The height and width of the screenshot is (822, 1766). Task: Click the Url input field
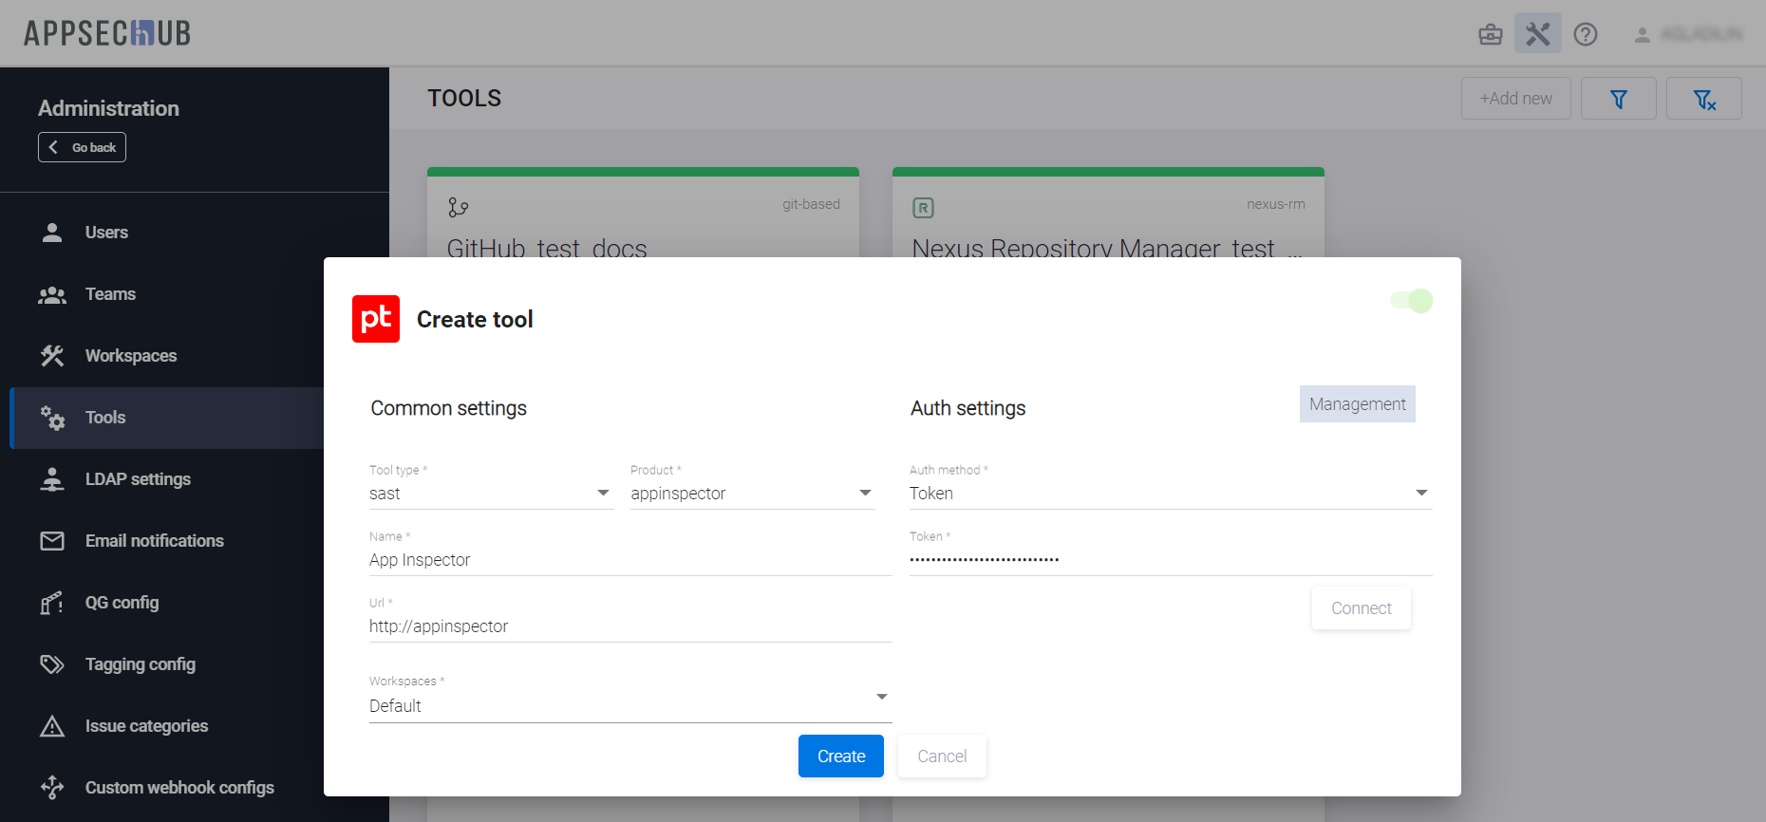click(x=629, y=626)
